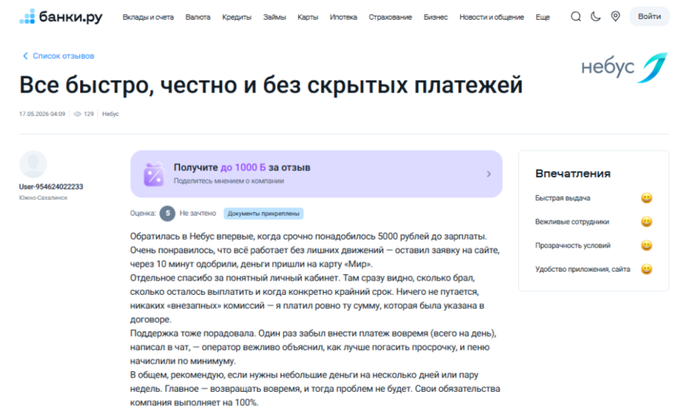Expand the banner right chevron arrow
Viewport: 700px width, 411px height.
click(489, 174)
